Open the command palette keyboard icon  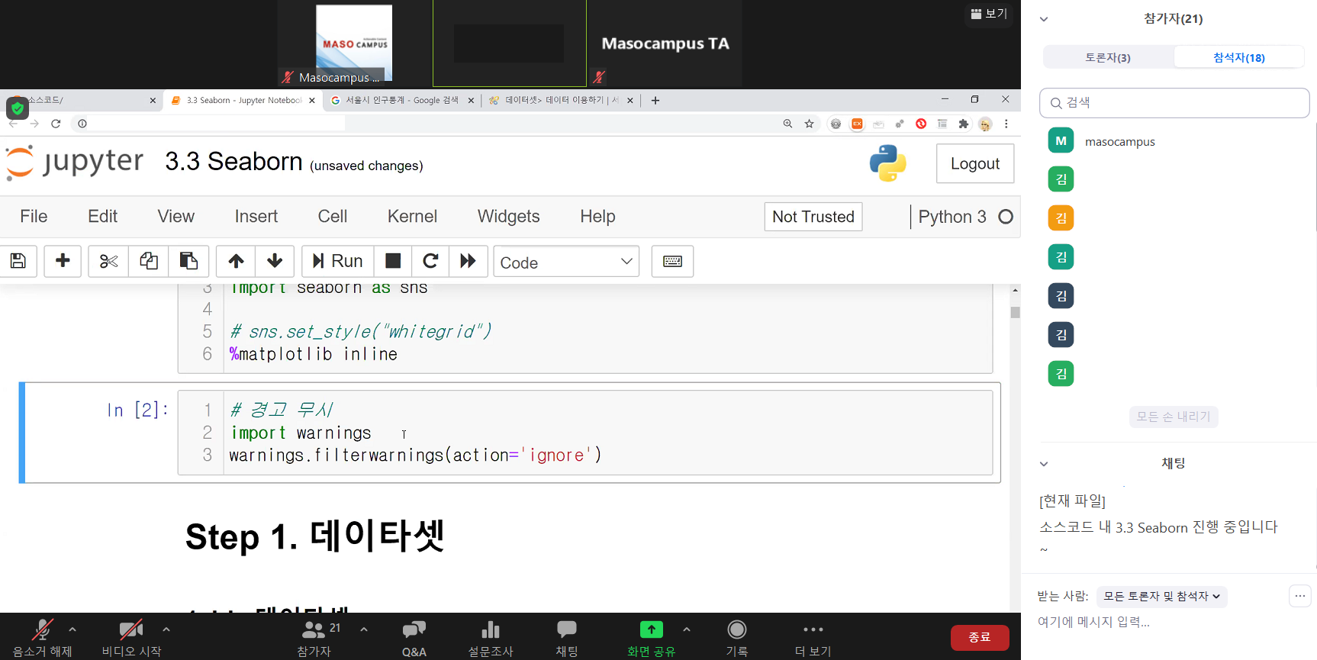pos(672,262)
